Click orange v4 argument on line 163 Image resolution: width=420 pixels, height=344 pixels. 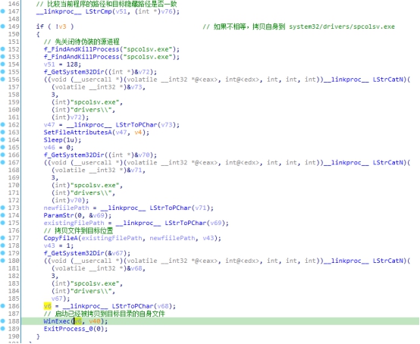click(x=138, y=133)
